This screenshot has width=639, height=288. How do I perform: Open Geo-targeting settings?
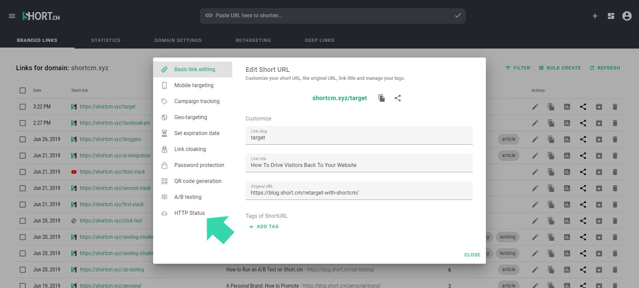(x=193, y=117)
